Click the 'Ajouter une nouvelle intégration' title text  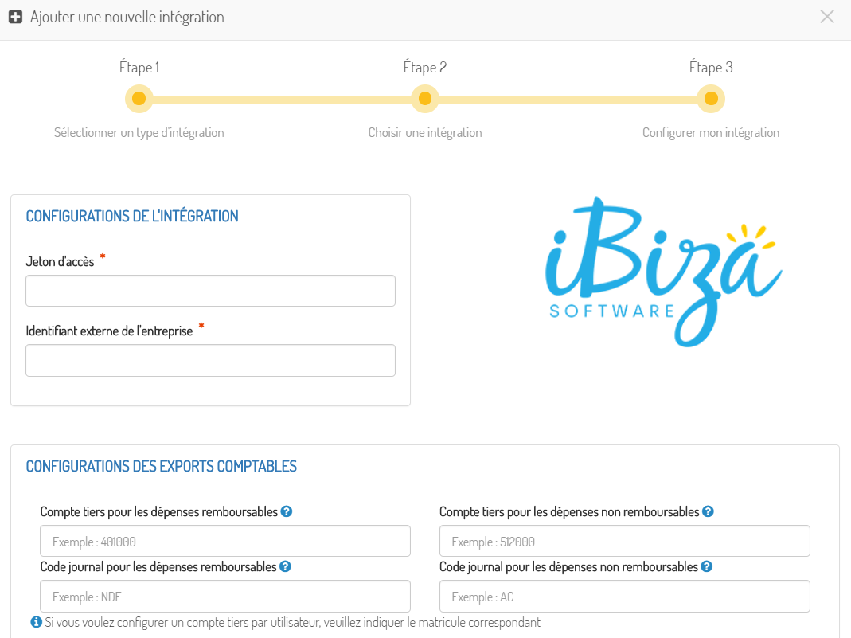(x=127, y=17)
